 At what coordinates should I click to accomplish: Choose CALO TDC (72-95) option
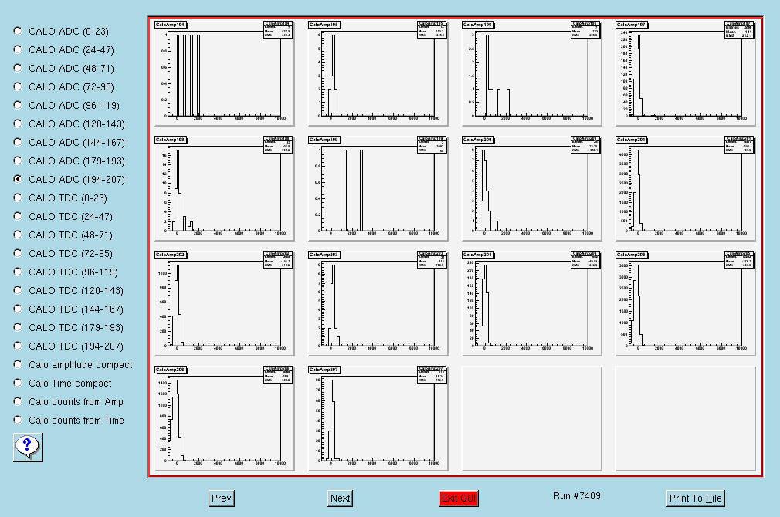(x=18, y=253)
